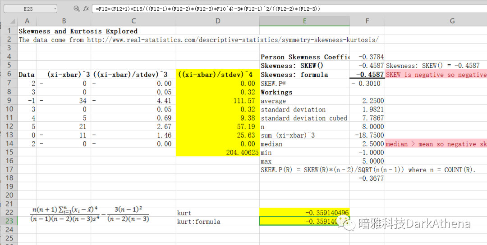The image size is (487, 245).
Task: Click the 'kurt:formula' label
Action: click(x=199, y=222)
